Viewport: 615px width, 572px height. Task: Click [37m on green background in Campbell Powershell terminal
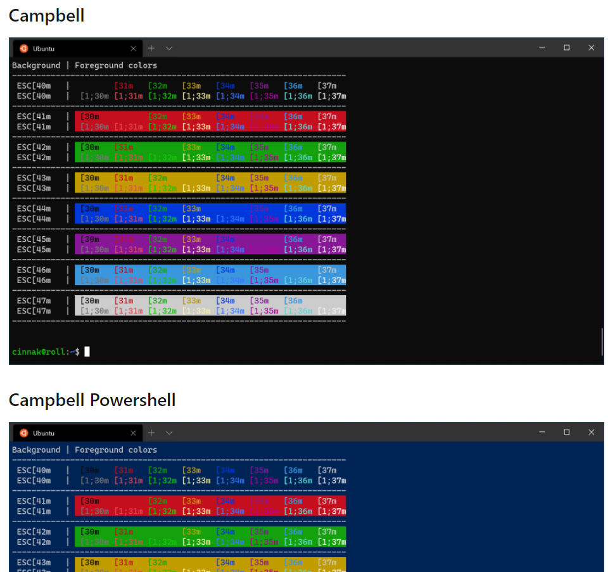click(327, 531)
